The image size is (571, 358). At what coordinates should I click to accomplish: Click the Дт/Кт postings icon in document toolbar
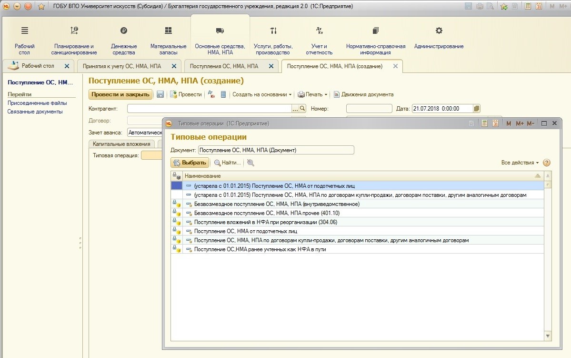point(211,94)
